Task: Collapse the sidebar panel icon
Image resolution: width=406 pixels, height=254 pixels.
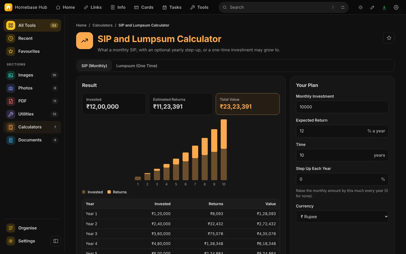Action: [x=56, y=241]
